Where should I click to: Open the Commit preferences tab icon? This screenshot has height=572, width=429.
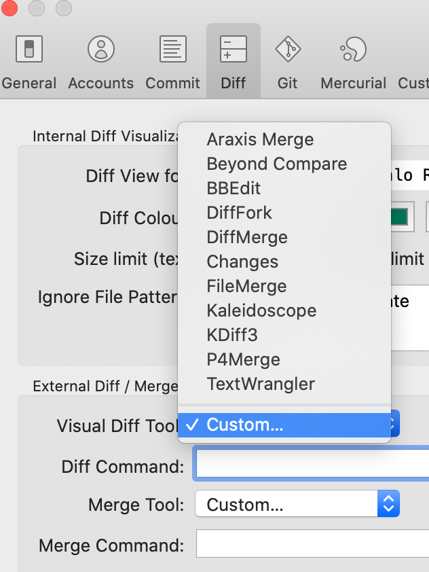point(173,49)
